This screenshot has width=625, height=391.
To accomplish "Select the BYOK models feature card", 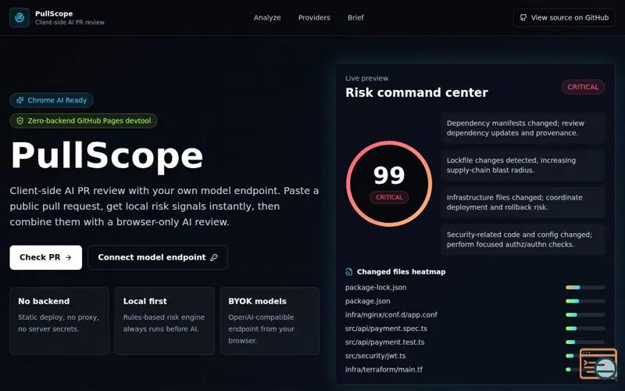I will pyautogui.click(x=270, y=321).
